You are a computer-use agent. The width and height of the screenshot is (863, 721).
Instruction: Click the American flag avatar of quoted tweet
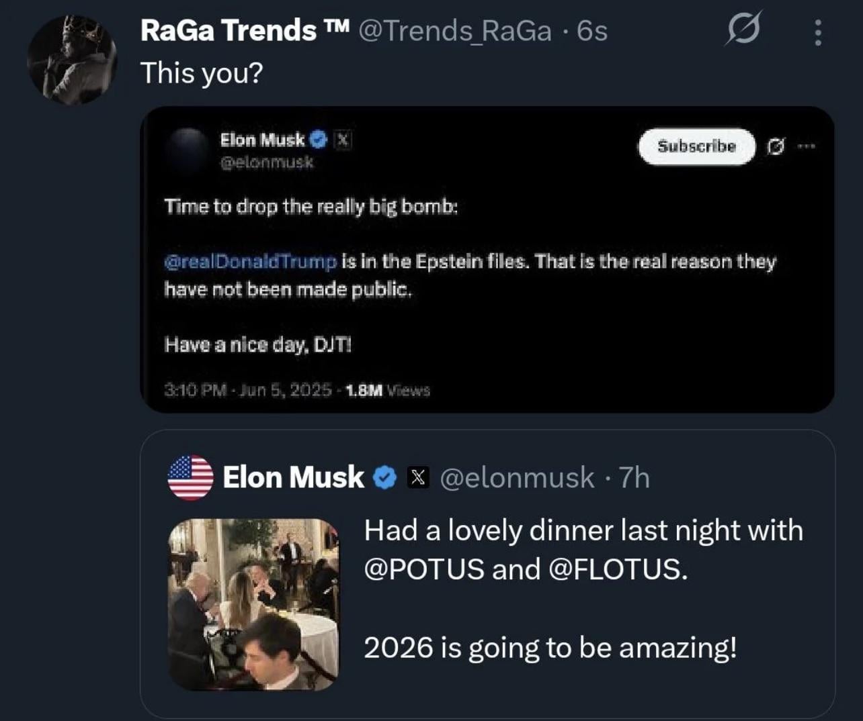[190, 478]
